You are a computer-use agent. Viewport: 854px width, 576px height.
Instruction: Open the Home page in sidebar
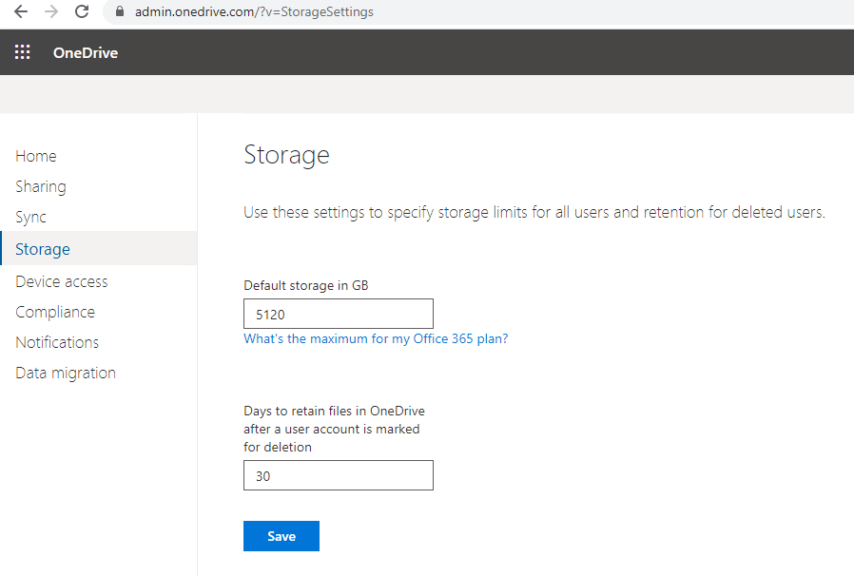[x=36, y=156]
